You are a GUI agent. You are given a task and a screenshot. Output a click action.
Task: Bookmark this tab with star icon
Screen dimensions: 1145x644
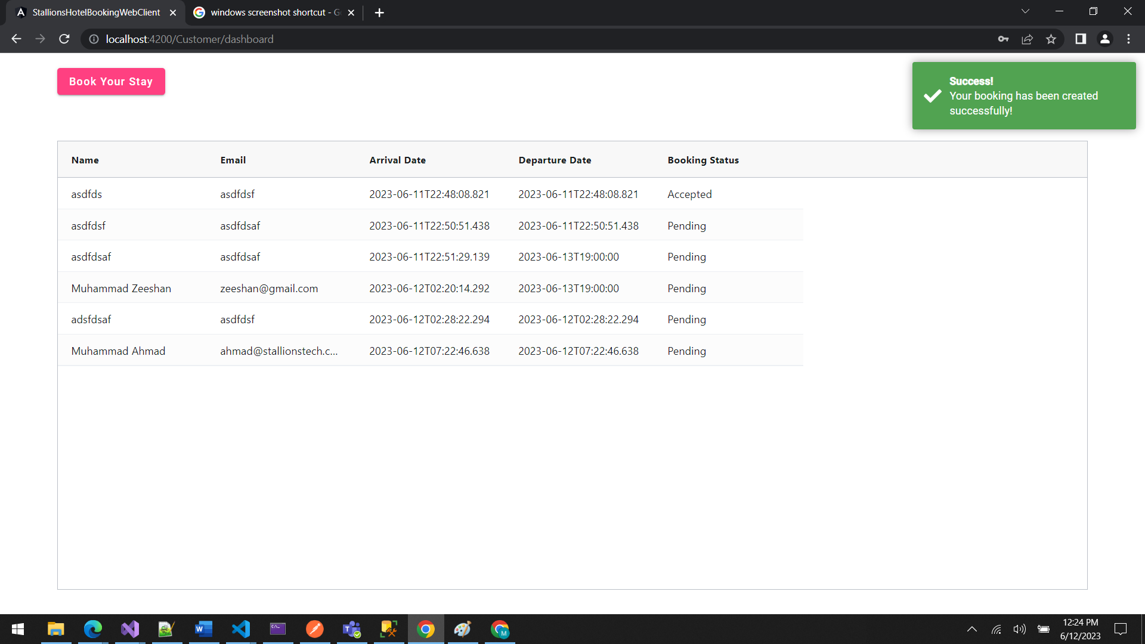click(x=1051, y=39)
